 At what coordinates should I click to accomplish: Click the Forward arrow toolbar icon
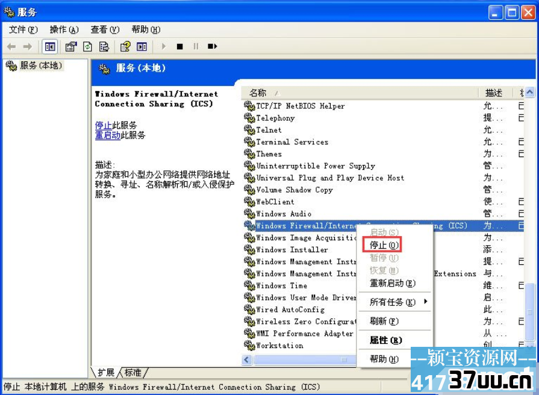pos(28,46)
